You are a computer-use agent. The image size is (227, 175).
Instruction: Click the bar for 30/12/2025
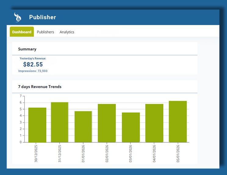point(37,125)
